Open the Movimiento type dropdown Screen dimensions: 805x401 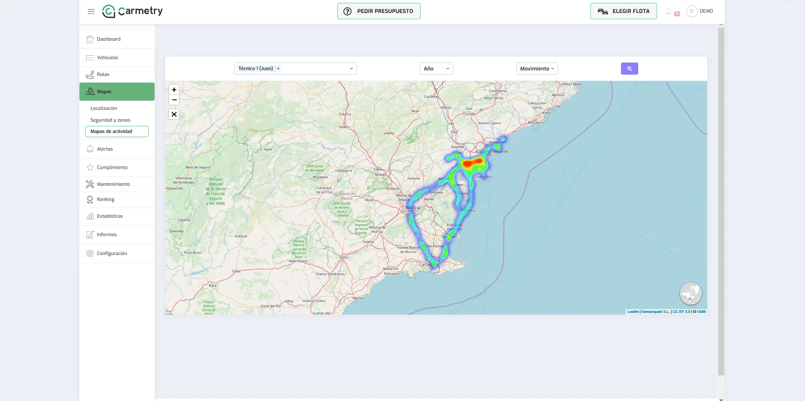coord(537,69)
